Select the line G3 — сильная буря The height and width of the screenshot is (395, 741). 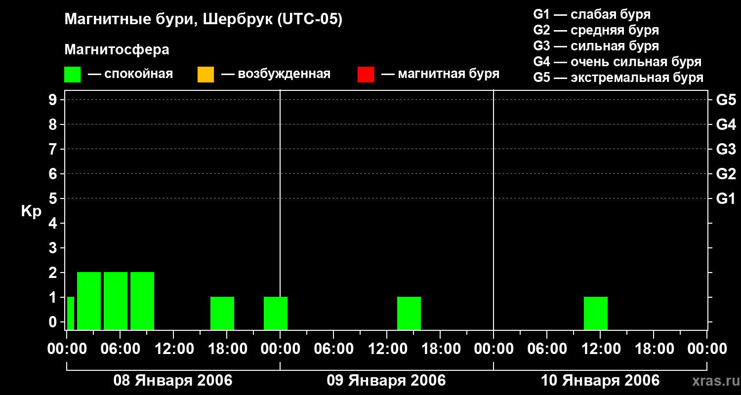596,46
